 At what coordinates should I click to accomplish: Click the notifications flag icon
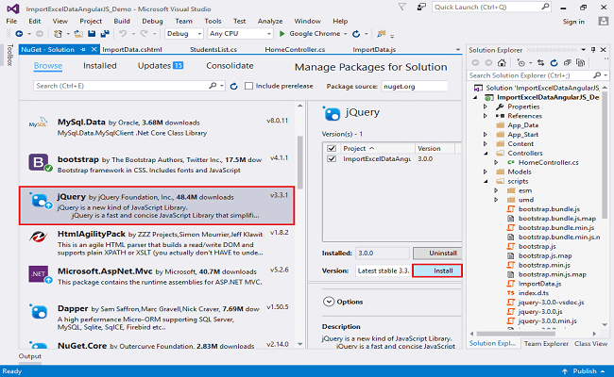coord(401,7)
